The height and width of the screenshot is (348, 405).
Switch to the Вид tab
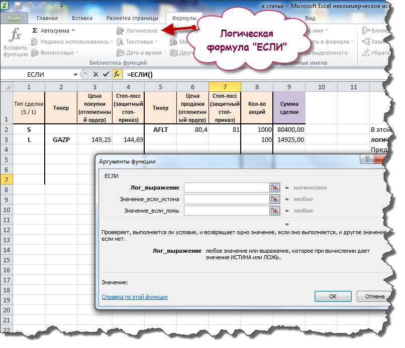coord(310,18)
